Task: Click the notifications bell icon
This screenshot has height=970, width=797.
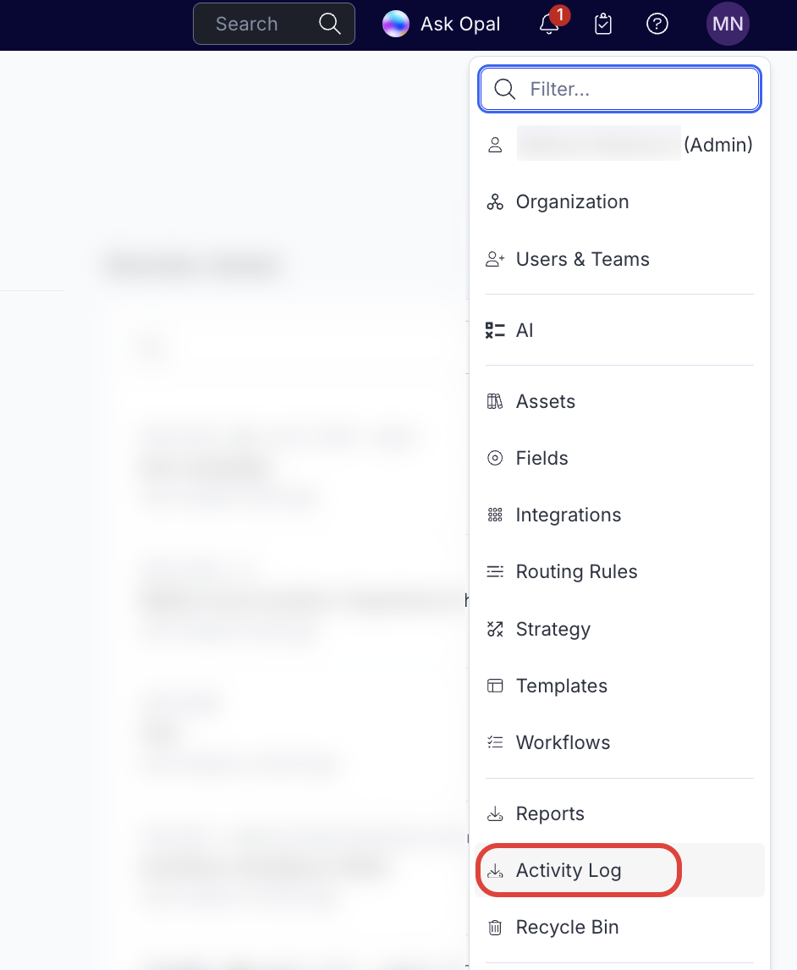Action: click(x=549, y=25)
